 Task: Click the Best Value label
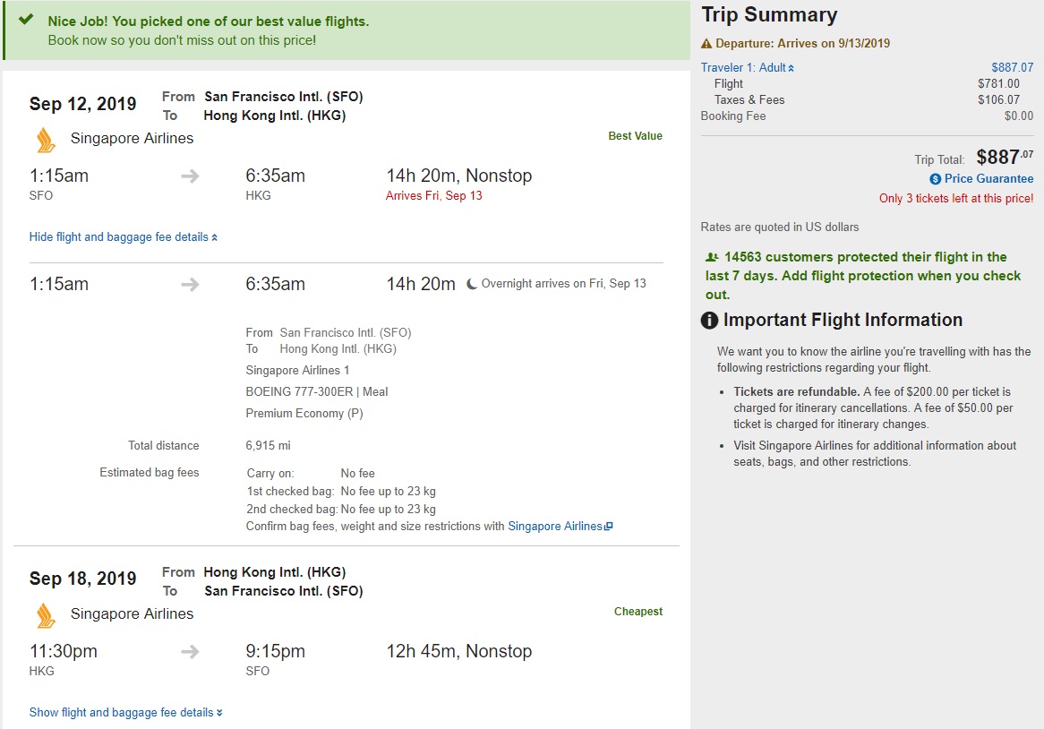click(x=635, y=136)
